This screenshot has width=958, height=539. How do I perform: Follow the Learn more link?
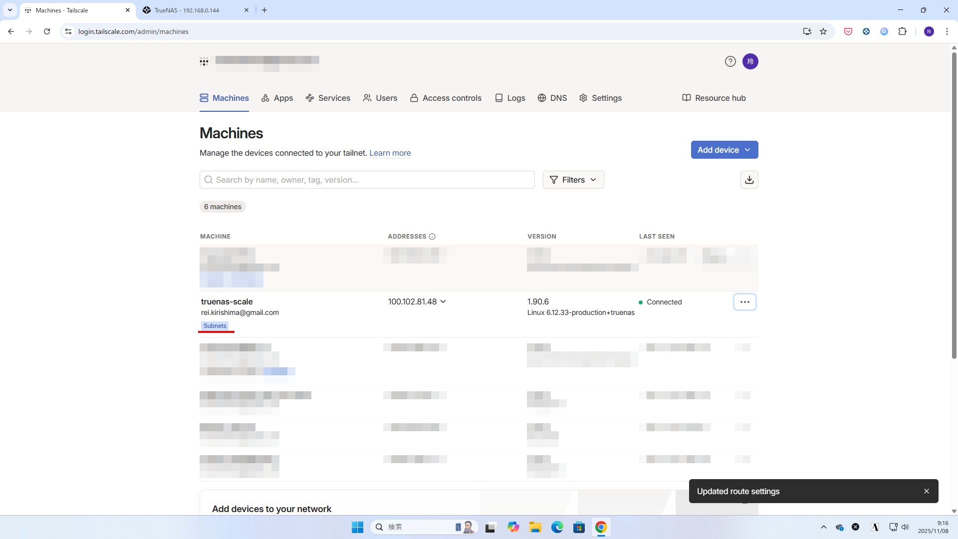pyautogui.click(x=390, y=153)
